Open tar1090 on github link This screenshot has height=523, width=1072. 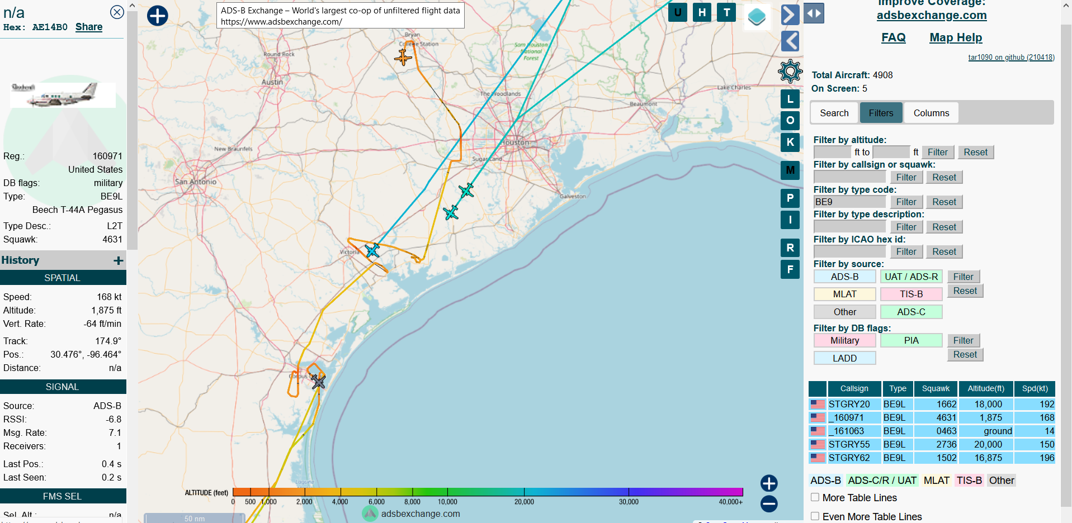click(x=1011, y=57)
